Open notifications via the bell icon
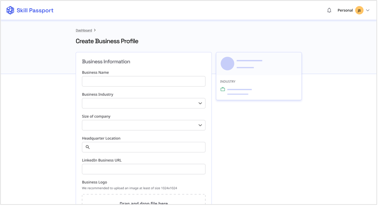Viewport: 378px width, 206px height. [x=329, y=10]
